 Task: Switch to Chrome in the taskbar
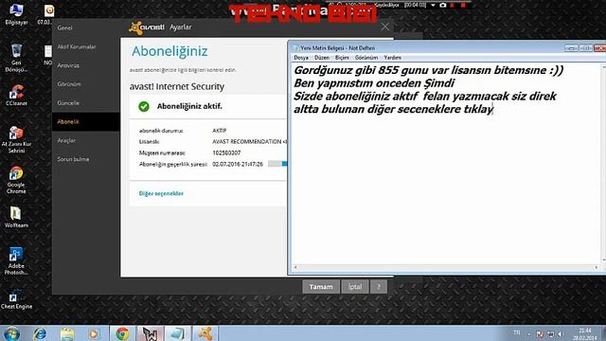coord(122,333)
